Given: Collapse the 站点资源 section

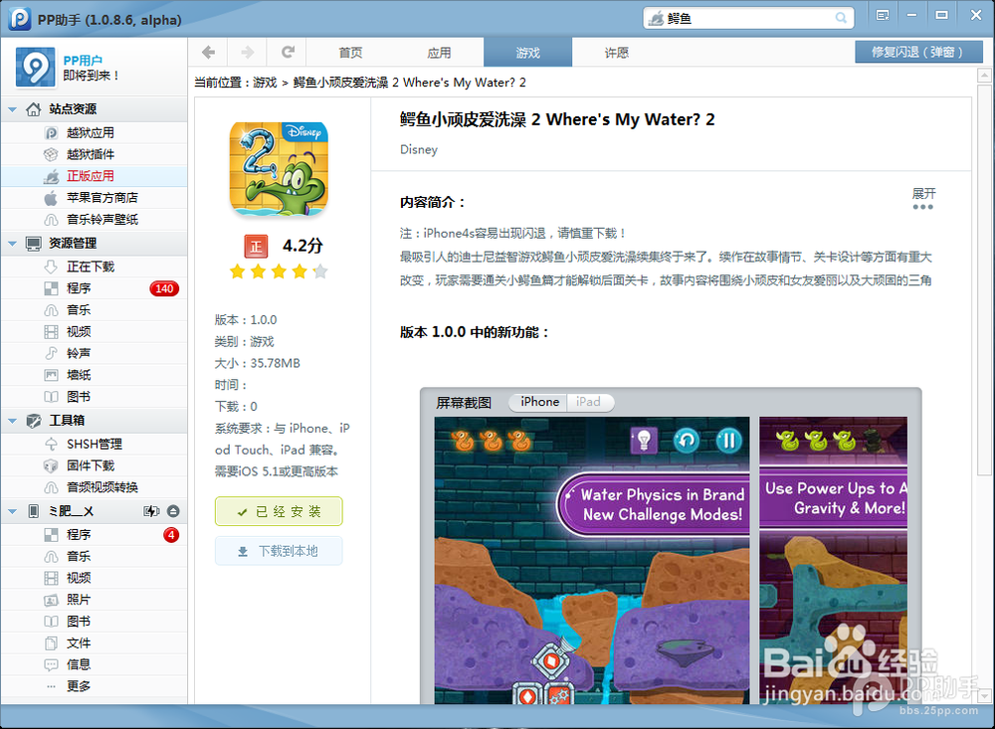Looking at the screenshot, I should click(12, 108).
